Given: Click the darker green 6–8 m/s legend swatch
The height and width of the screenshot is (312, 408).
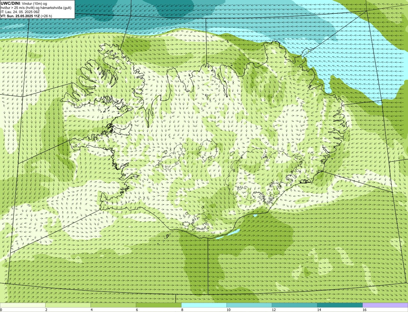Looking at the screenshot, I should [159, 305].
